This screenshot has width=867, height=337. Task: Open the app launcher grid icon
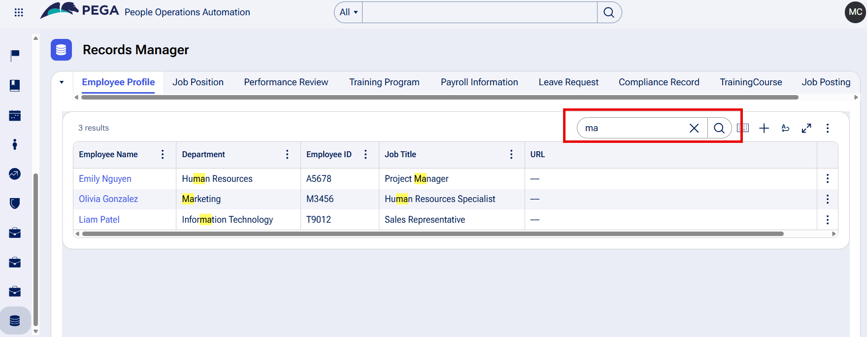(x=19, y=12)
